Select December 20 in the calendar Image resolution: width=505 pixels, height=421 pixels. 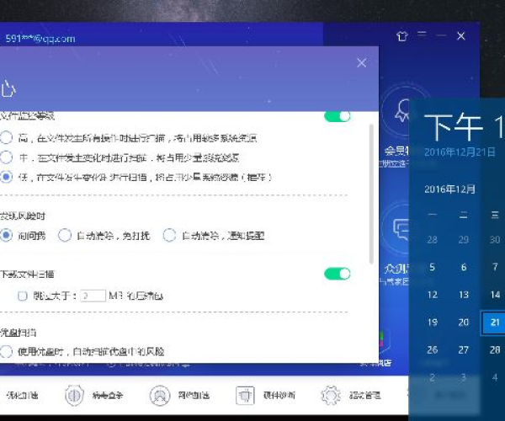464,322
